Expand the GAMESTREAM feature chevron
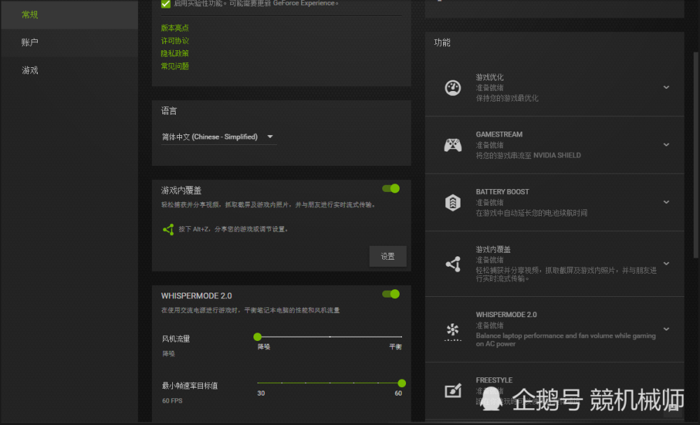Image resolution: width=700 pixels, height=425 pixels. click(666, 145)
